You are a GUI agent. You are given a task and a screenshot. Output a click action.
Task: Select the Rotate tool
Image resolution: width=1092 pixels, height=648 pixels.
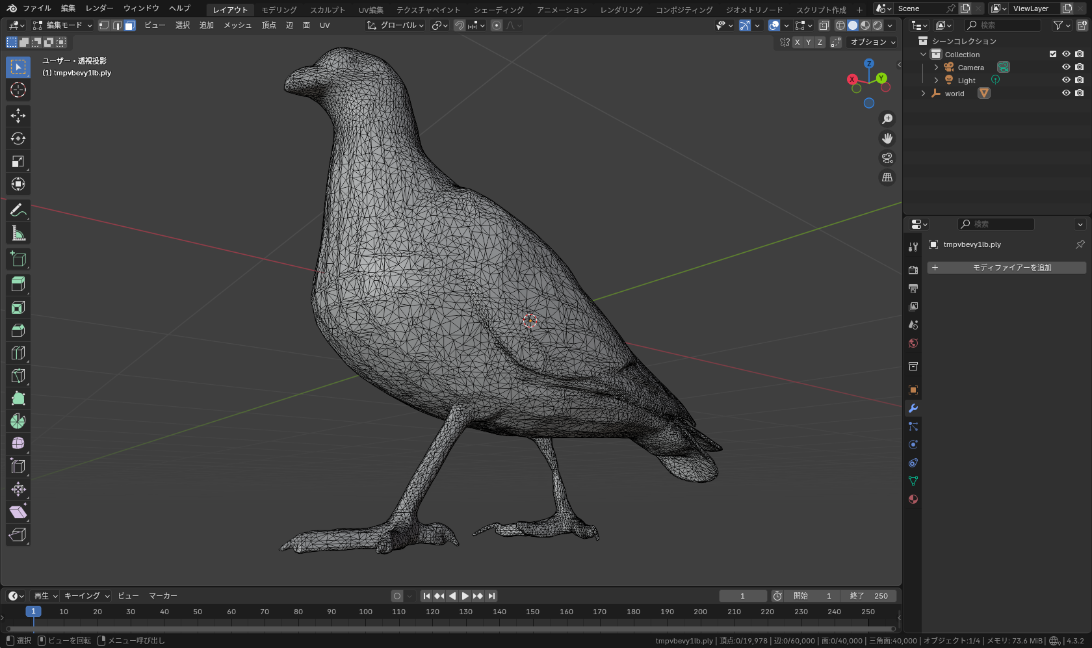tap(18, 138)
